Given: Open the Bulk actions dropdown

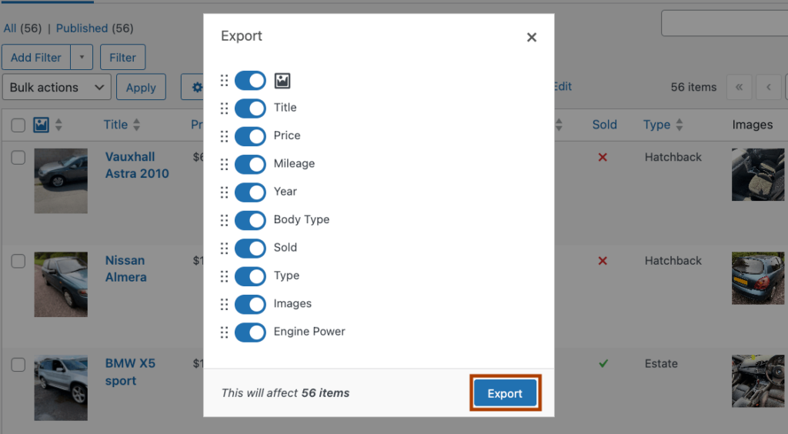Looking at the screenshot, I should pos(57,87).
